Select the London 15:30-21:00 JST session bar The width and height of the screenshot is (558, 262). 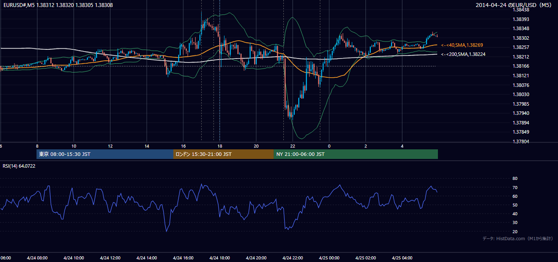point(224,154)
